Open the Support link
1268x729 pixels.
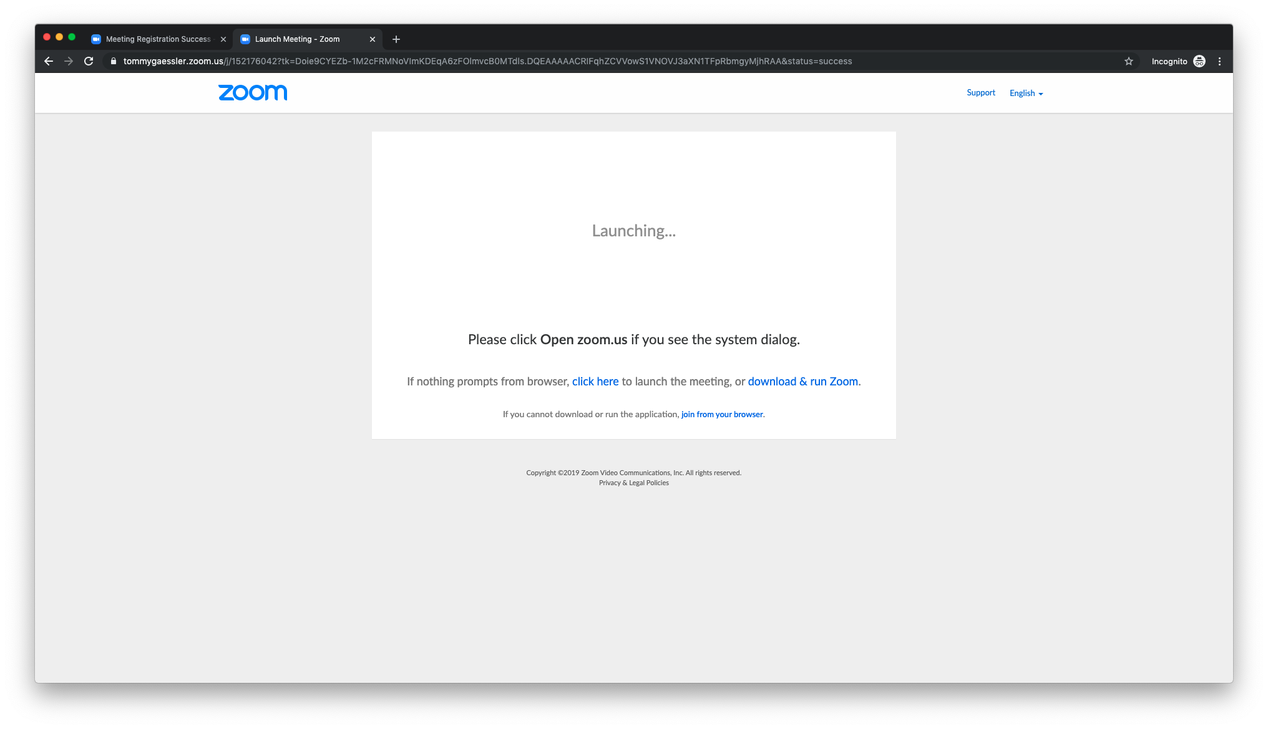(980, 92)
